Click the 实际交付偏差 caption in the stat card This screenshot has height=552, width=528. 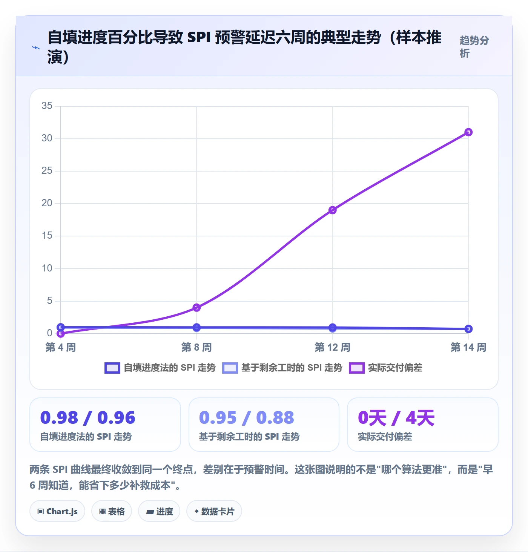click(x=385, y=437)
